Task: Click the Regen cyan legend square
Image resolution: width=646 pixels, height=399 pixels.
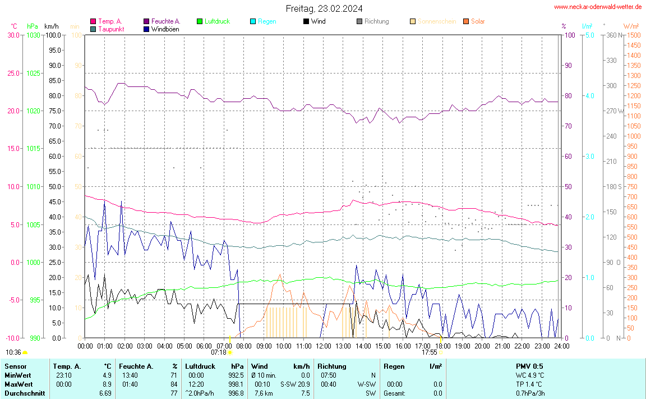Action: tap(253, 21)
